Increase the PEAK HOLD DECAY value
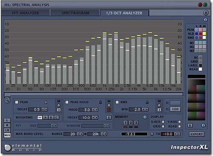Viewport: 213px width, 156px height. (x=96, y=118)
